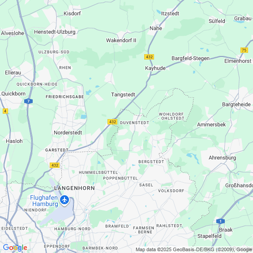253x253 pixels.
Task: Click the route 4 shield near Quickborn
Action: (x=5, y=111)
